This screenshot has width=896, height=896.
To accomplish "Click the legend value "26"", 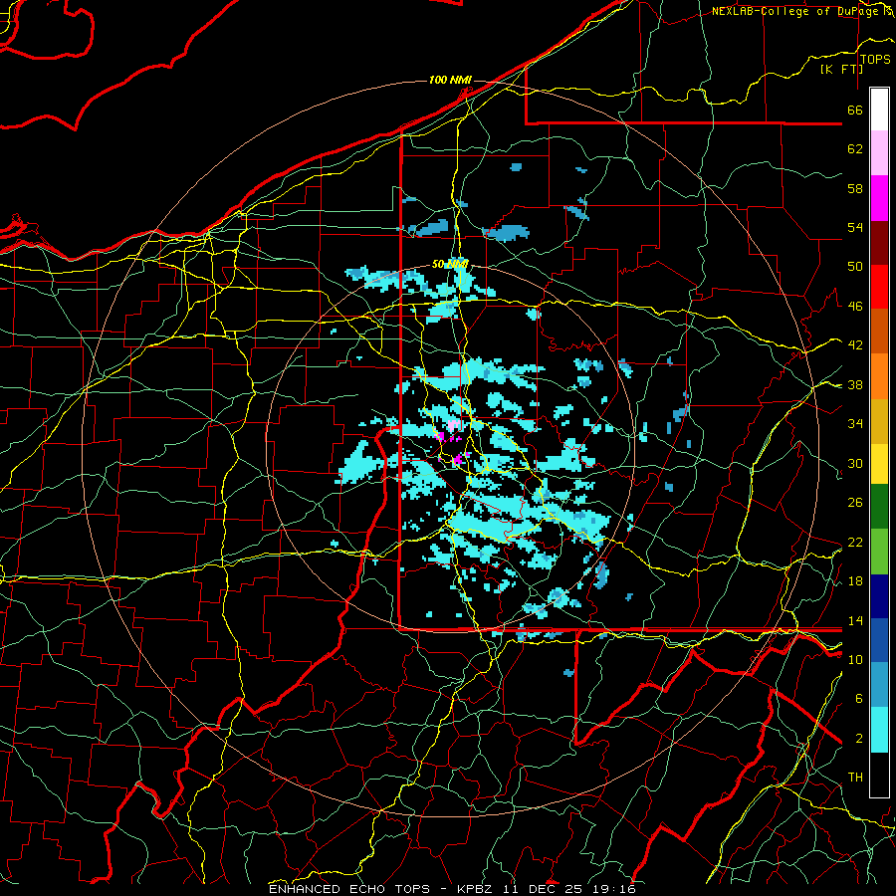I will (855, 503).
